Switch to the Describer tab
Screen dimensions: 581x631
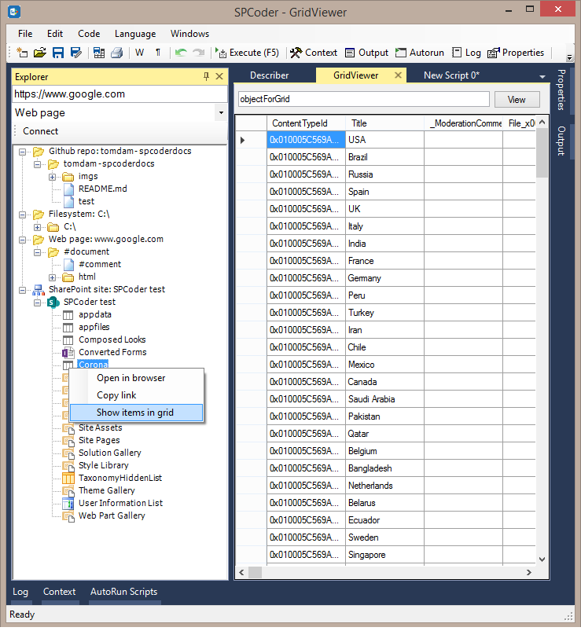tap(269, 75)
